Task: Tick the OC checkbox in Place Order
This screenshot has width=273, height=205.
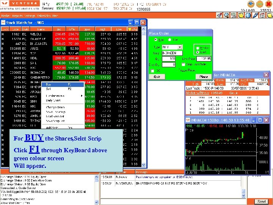Action: [x=152, y=71]
